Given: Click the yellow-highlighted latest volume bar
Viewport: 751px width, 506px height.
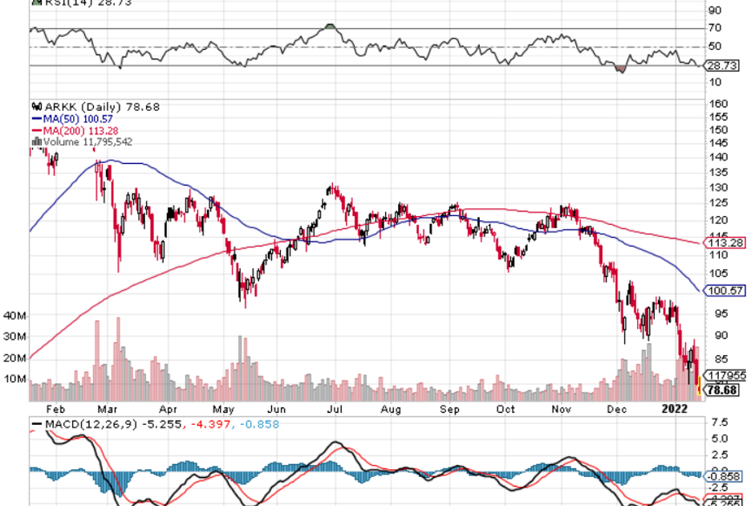Looking at the screenshot, I should [x=700, y=386].
